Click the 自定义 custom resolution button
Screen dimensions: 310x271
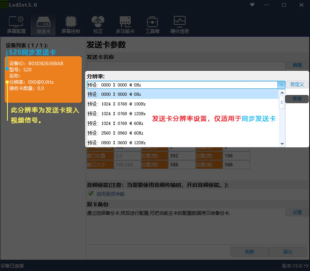point(297,85)
